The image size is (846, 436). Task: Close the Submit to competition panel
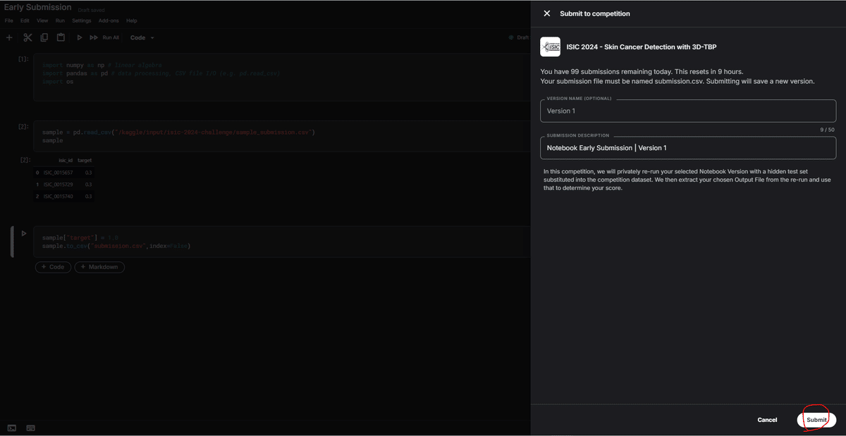547,13
